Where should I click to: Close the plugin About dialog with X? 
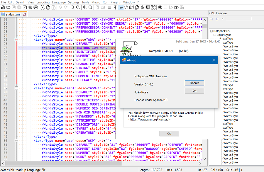point(214,60)
